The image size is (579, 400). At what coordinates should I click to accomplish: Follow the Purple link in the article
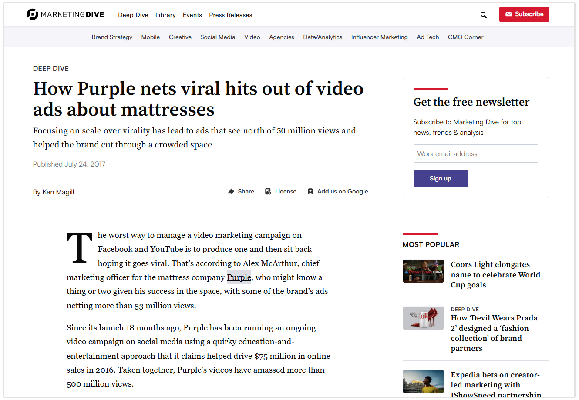[x=239, y=277]
